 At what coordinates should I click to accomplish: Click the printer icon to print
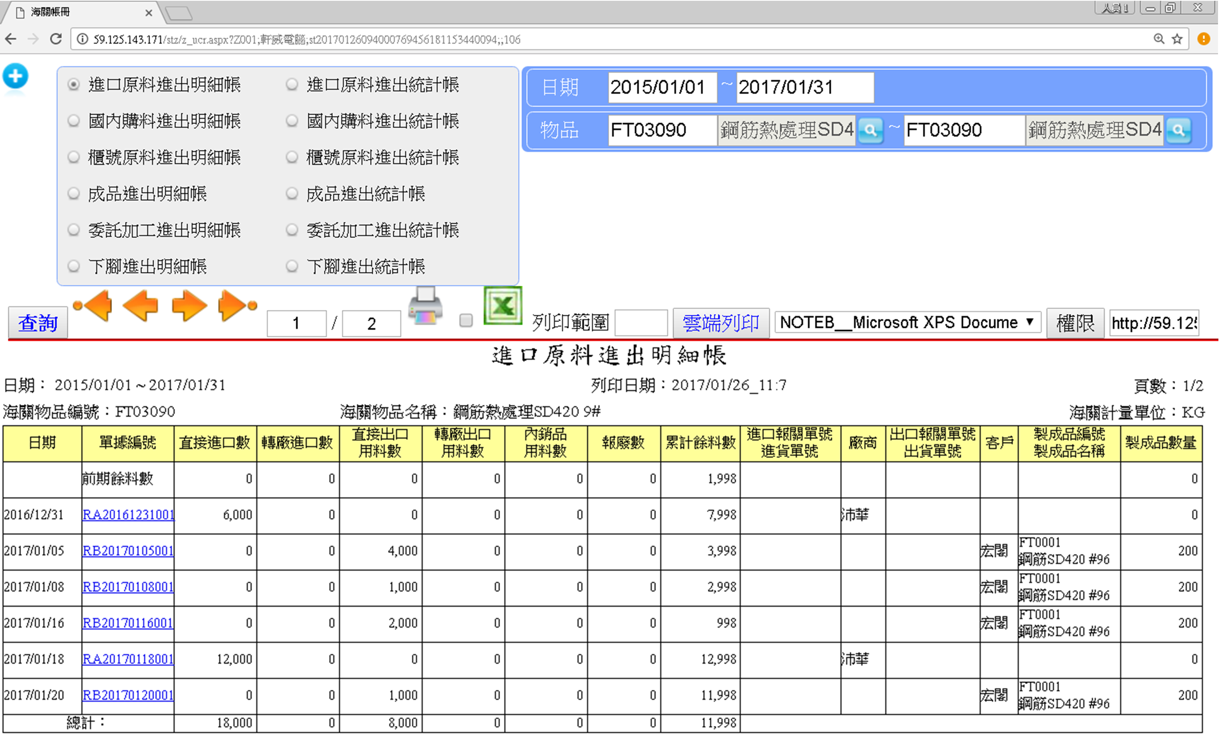426,306
